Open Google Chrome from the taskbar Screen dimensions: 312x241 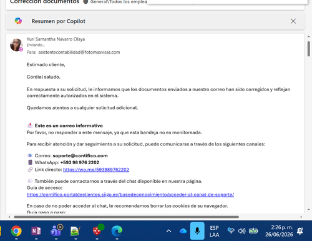16,231
